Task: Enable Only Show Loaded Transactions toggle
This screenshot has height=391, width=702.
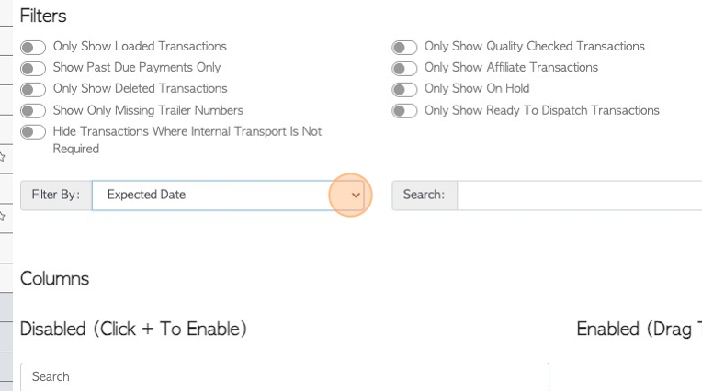Action: (x=33, y=47)
